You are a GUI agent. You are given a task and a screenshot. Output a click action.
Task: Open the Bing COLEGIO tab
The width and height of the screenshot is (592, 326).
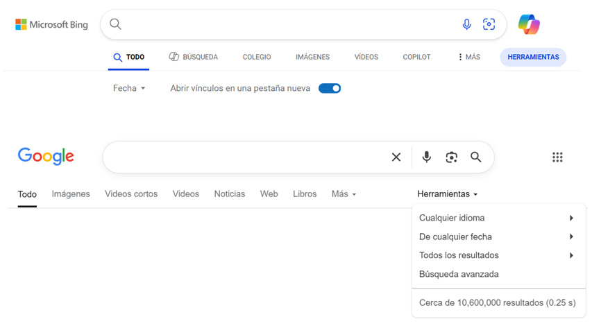click(x=257, y=57)
